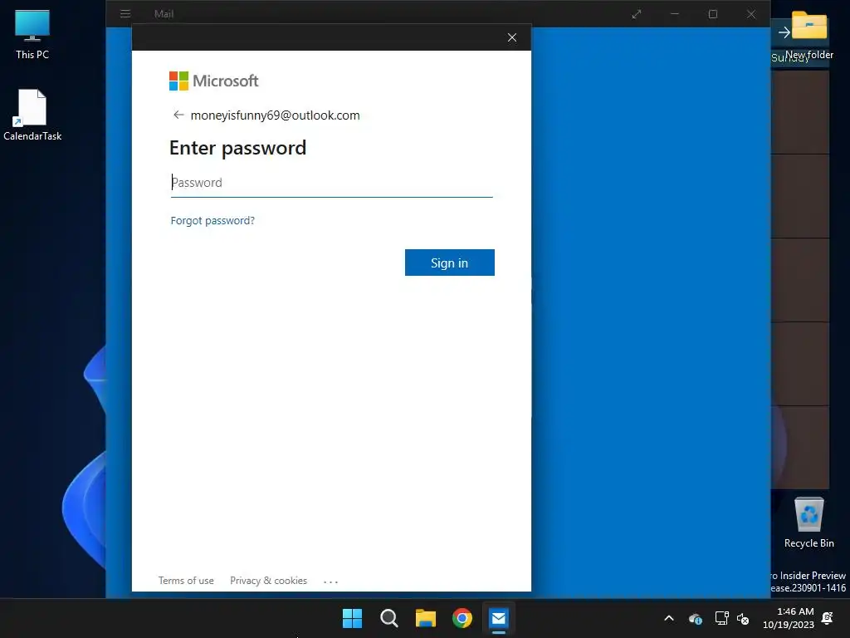Image resolution: width=850 pixels, height=638 pixels.
Task: Open the Terms of use link
Action: (186, 581)
